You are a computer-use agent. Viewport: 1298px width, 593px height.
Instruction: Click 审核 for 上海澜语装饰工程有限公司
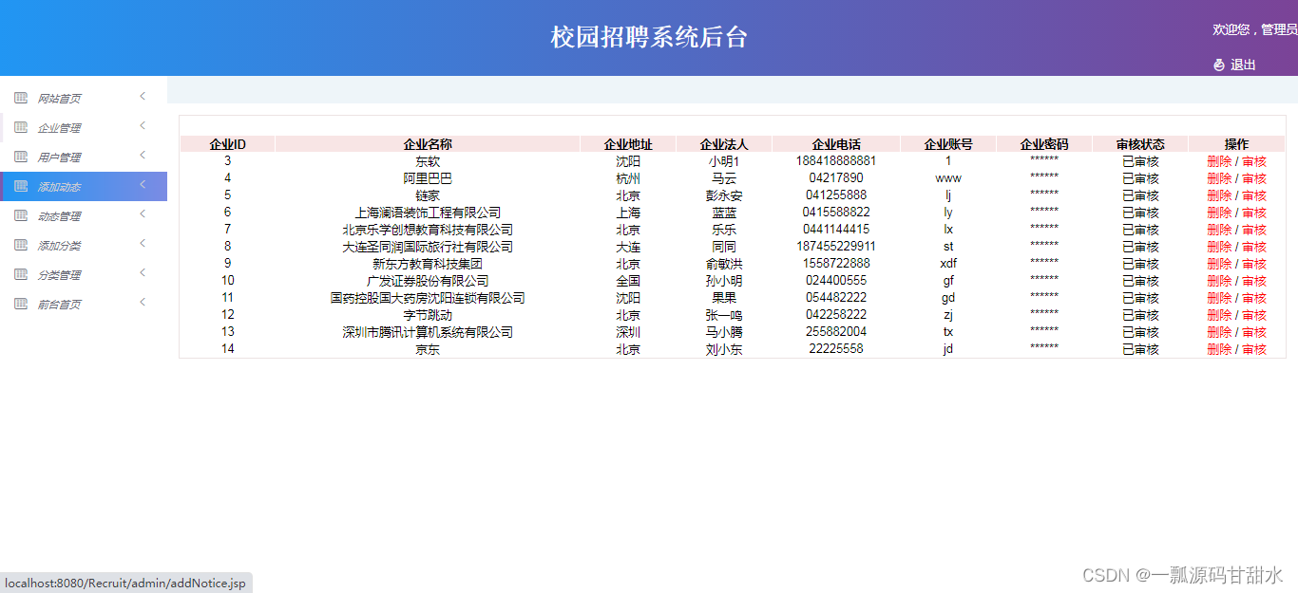pos(1254,213)
